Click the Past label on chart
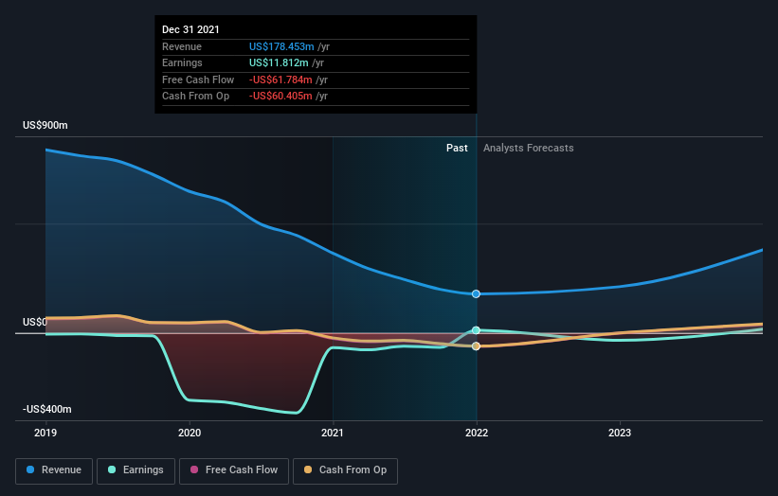Image resolution: width=778 pixels, height=496 pixels. coord(457,148)
